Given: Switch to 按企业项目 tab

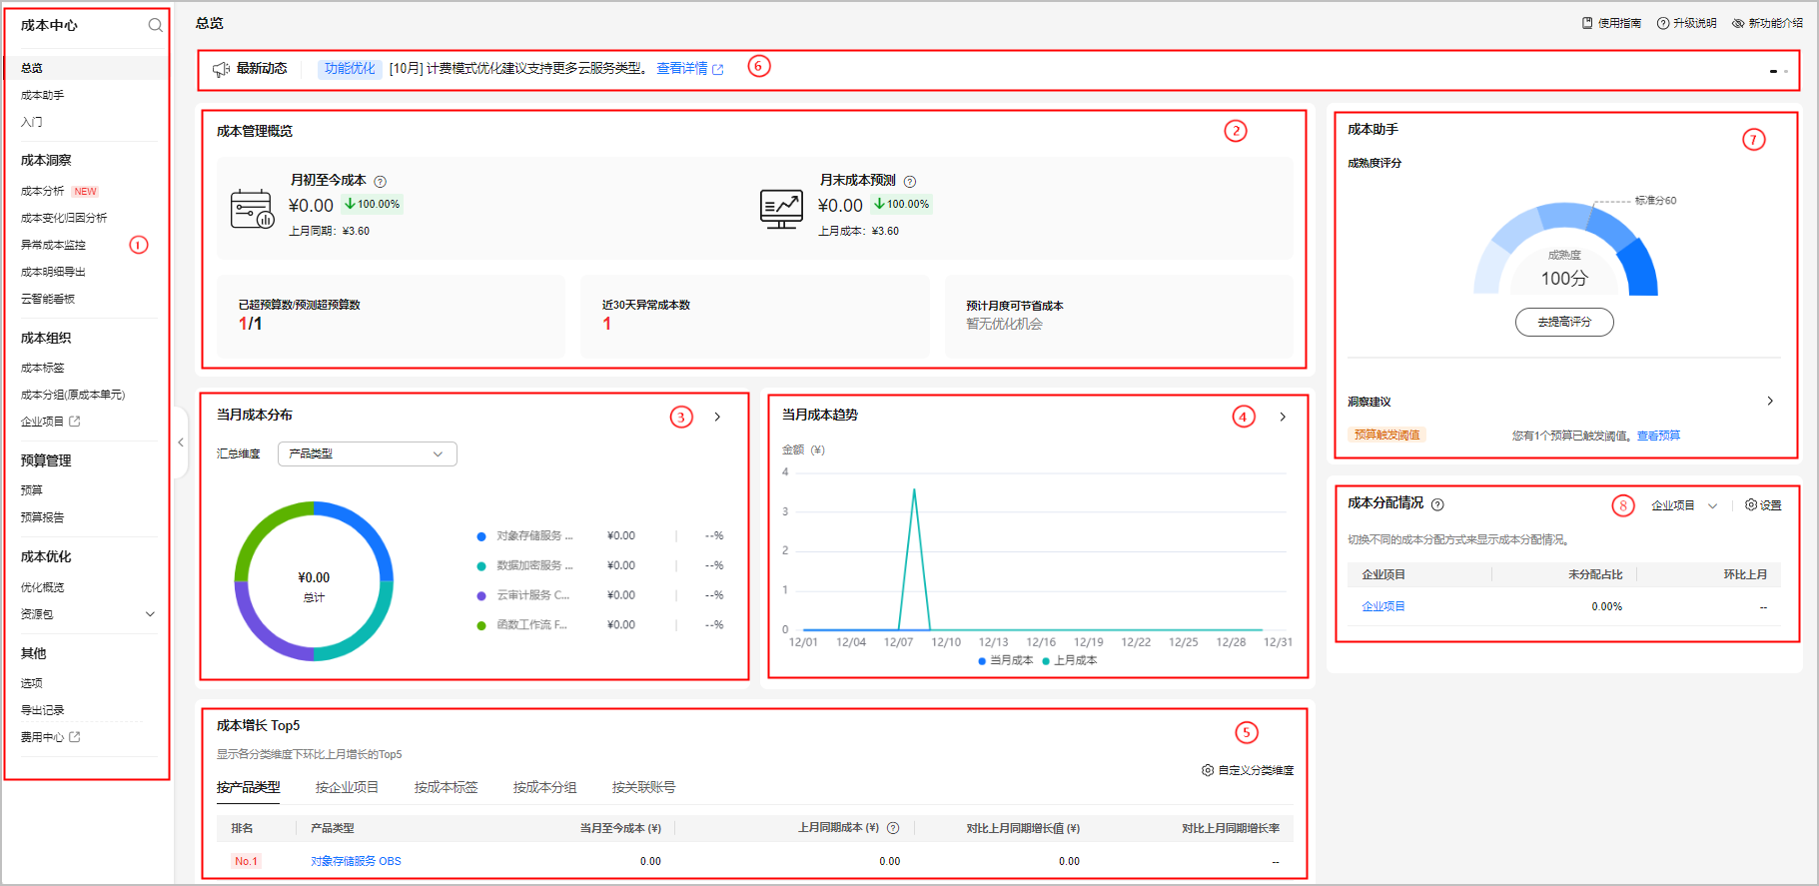Looking at the screenshot, I should click(x=347, y=787).
